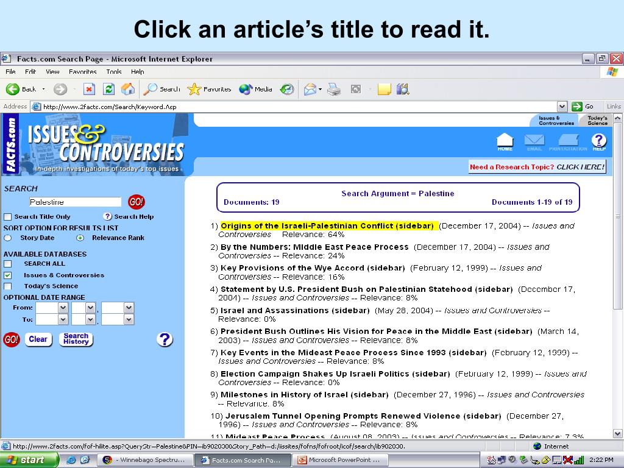Click the Palestine search input field
Screen dimensions: 624x468
pos(75,202)
